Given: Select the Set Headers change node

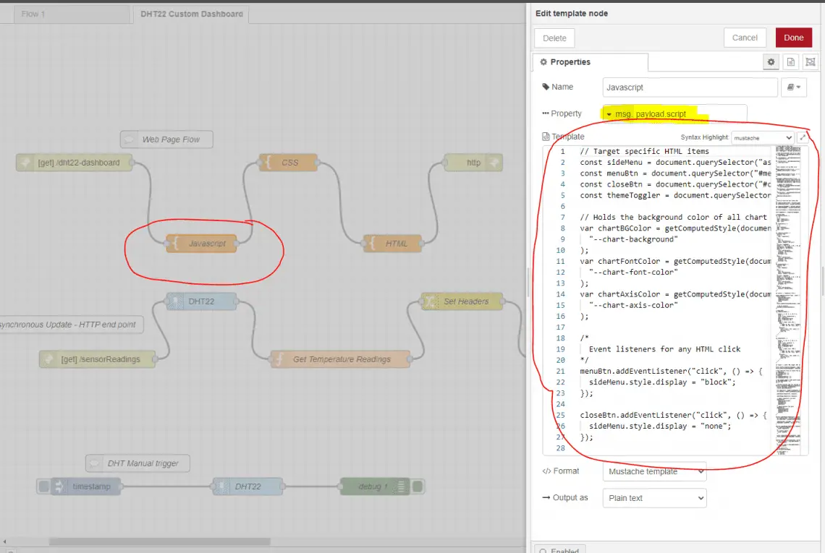Looking at the screenshot, I should (465, 301).
